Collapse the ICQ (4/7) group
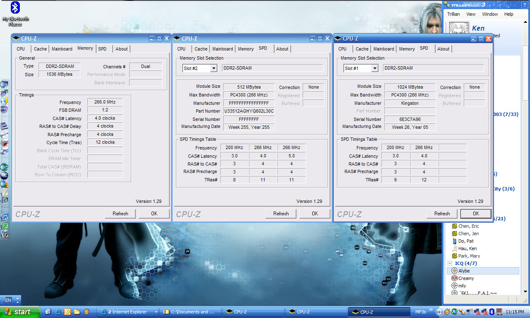530x318 pixels. tap(450, 263)
